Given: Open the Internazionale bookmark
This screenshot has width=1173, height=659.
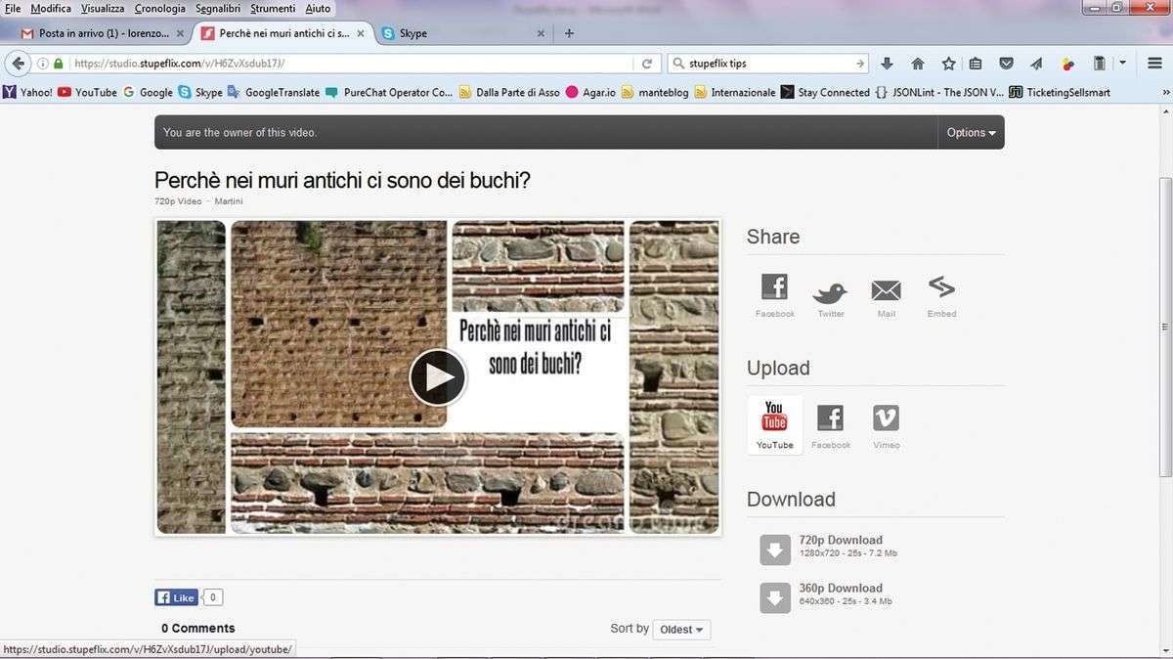Looking at the screenshot, I should click(735, 93).
